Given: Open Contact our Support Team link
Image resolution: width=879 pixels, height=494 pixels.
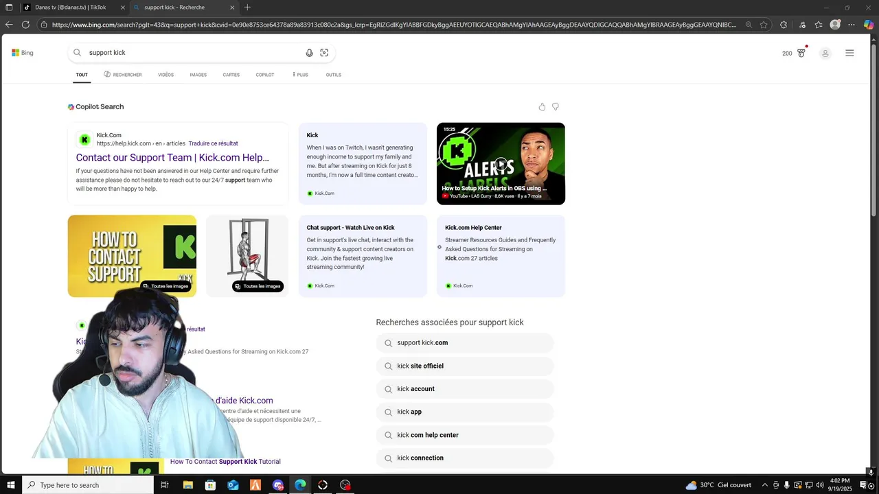Looking at the screenshot, I should [172, 158].
